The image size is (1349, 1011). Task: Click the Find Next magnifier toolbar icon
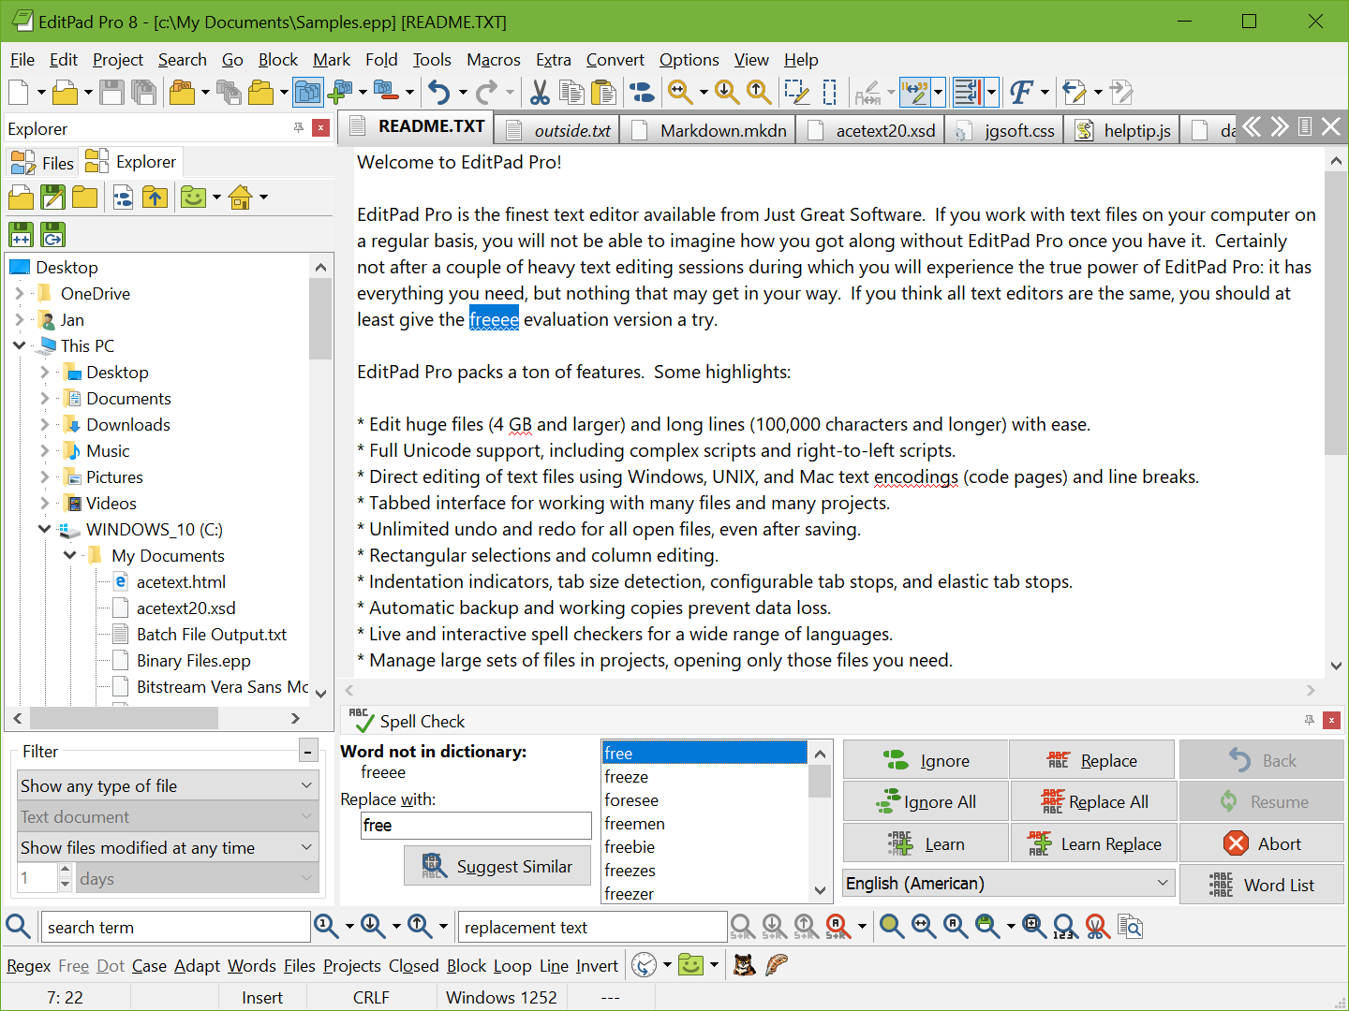coord(727,92)
